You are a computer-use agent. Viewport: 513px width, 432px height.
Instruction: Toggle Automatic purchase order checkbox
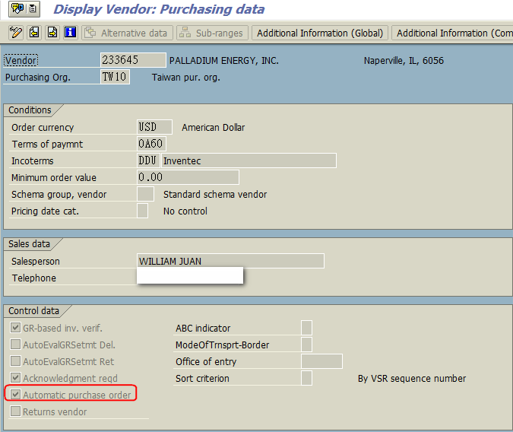pyautogui.click(x=15, y=394)
